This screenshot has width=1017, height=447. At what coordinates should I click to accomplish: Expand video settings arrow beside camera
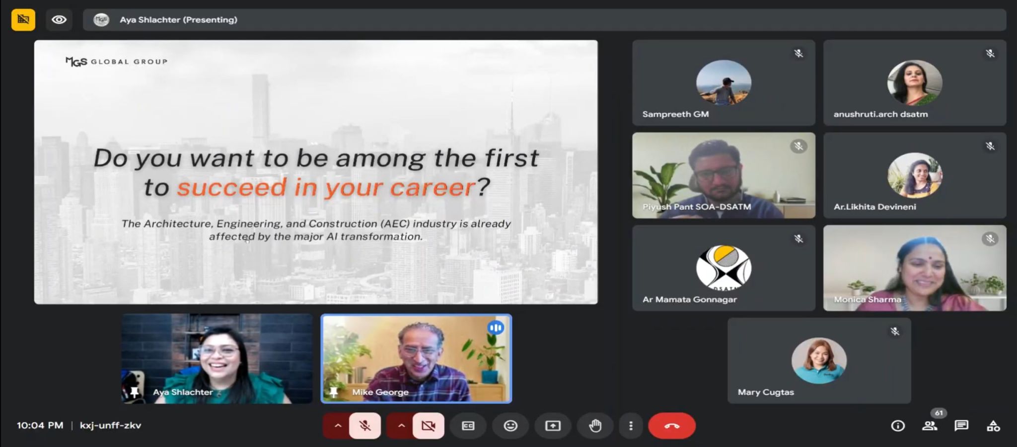pyautogui.click(x=401, y=426)
